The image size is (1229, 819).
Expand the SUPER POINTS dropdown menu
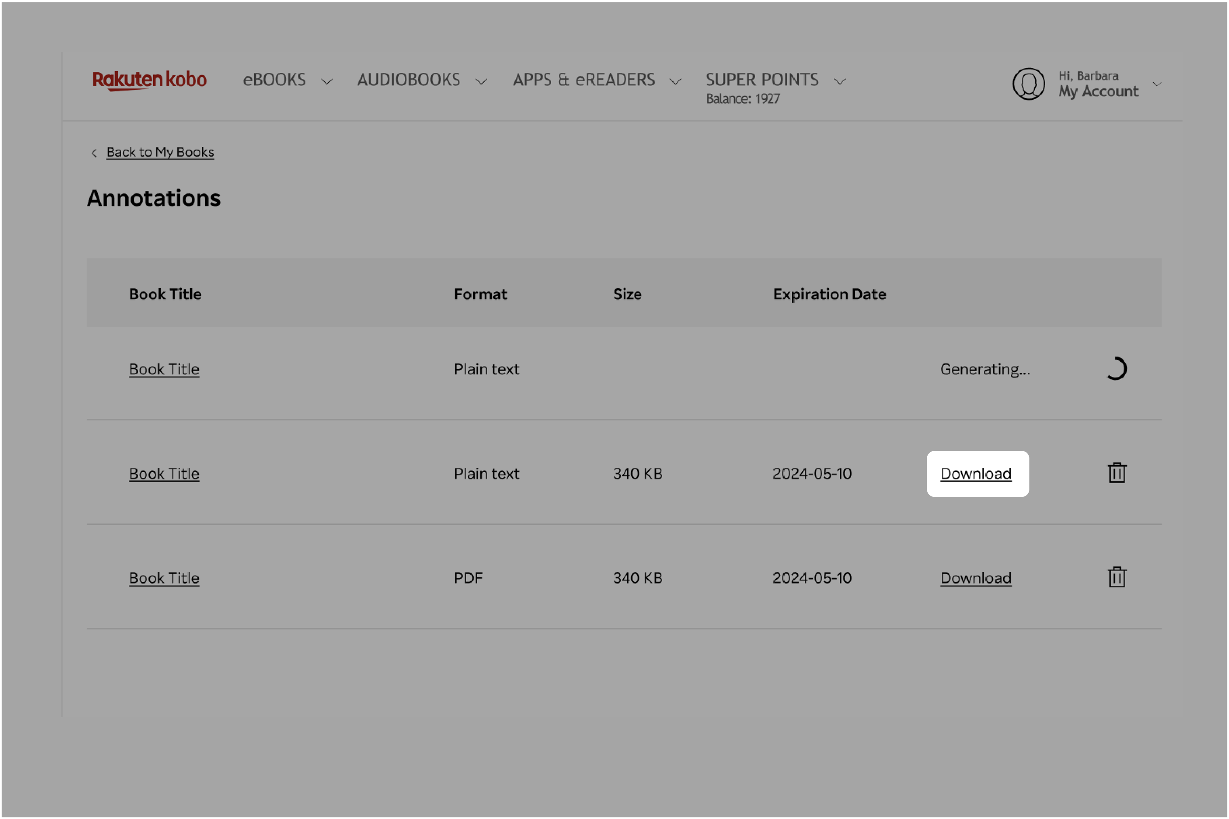point(840,80)
